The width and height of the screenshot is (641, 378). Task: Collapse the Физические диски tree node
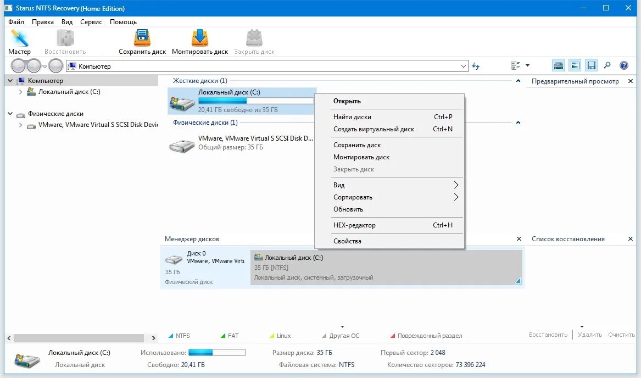[x=10, y=114]
